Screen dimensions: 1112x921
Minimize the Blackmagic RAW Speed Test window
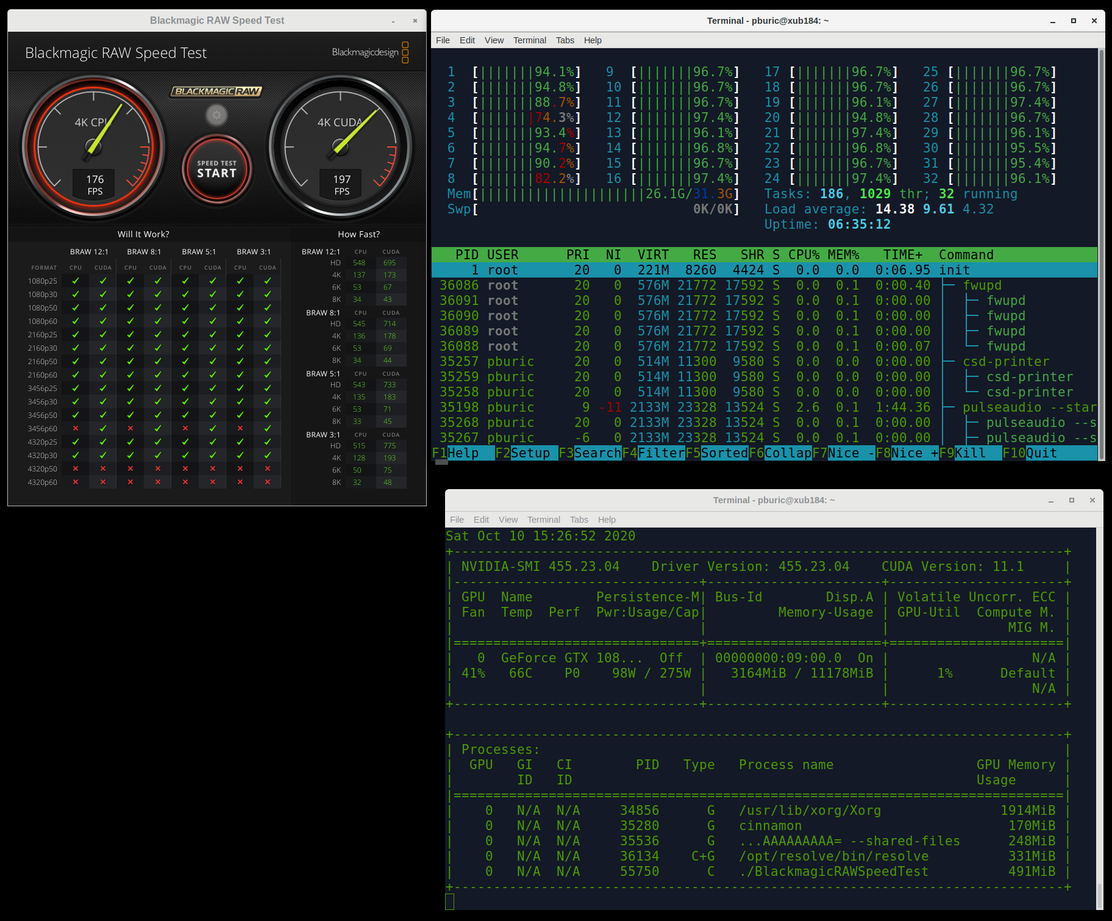[393, 21]
